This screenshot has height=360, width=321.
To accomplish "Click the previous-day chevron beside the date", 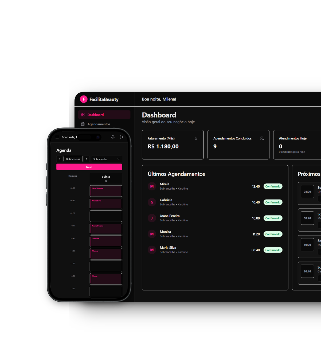I will pyautogui.click(x=59, y=159).
